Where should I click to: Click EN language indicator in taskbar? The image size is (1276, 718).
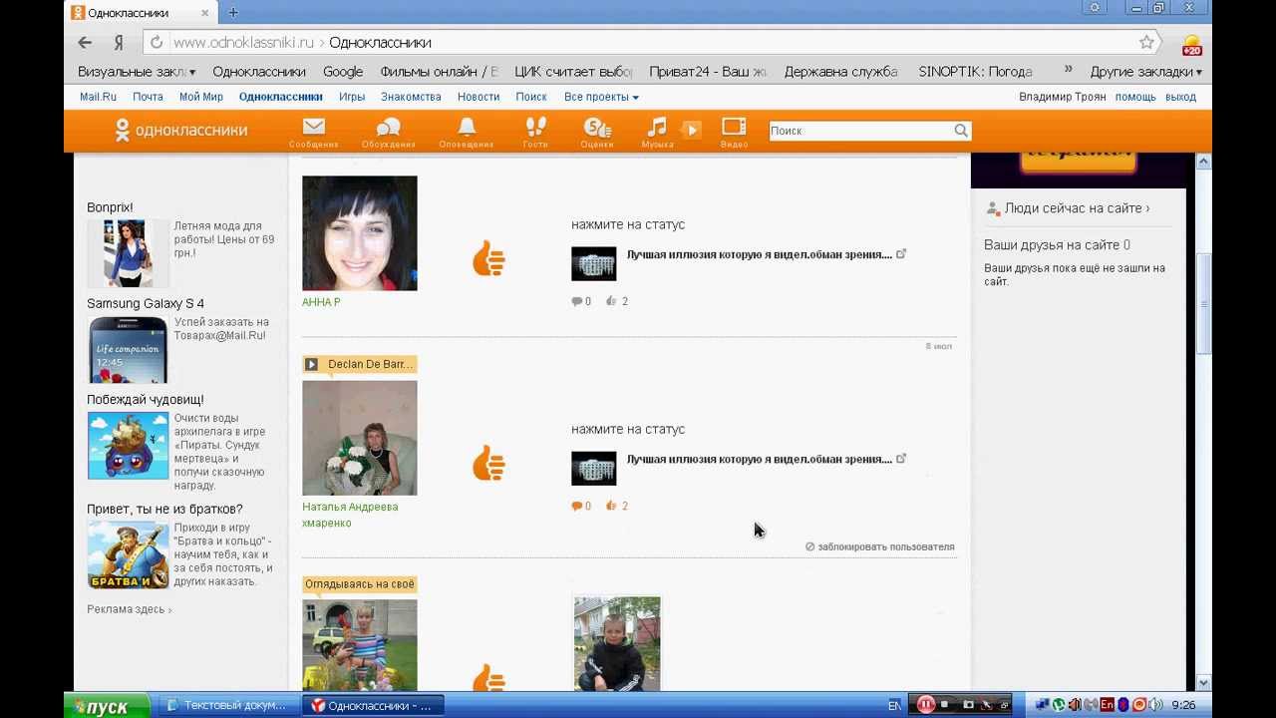(x=894, y=705)
